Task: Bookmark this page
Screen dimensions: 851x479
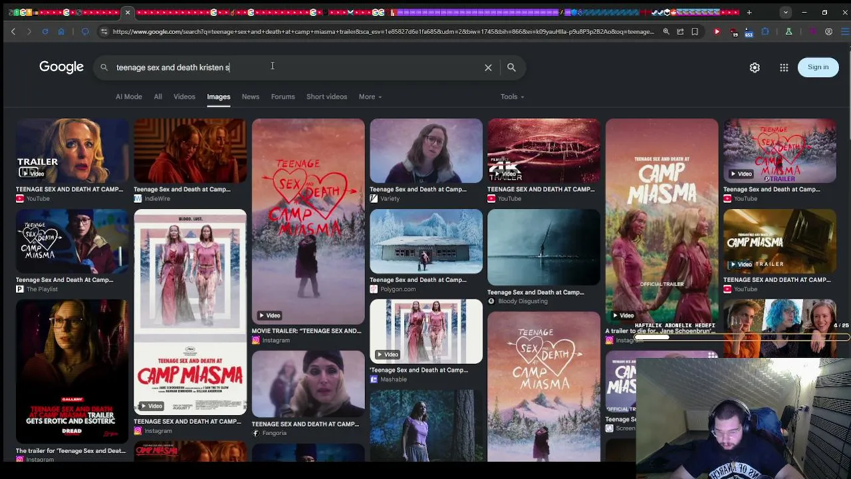Action: [695, 31]
